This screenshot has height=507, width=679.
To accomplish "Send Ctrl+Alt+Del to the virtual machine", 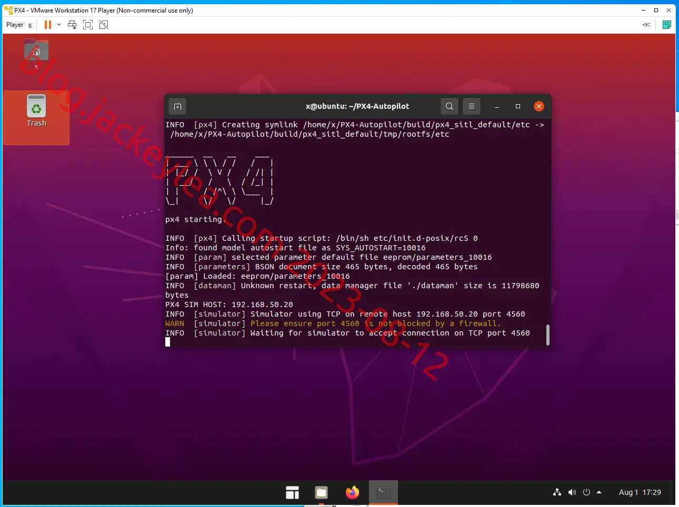I will click(72, 25).
